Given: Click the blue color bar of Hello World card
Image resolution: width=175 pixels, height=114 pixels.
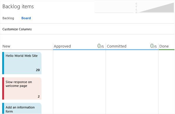Looking at the screenshot, I should pos(3,63).
